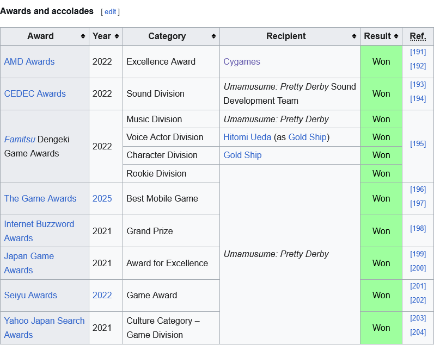
Task: Select the Game Award cell
Action: 171,295
